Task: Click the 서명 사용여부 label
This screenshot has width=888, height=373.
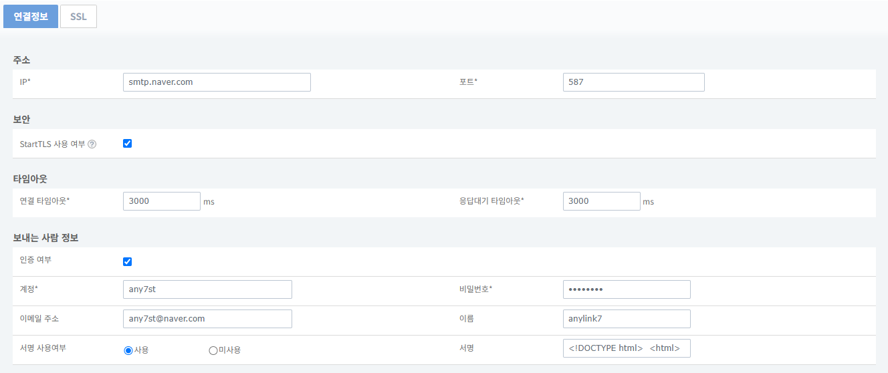Action: click(43, 348)
